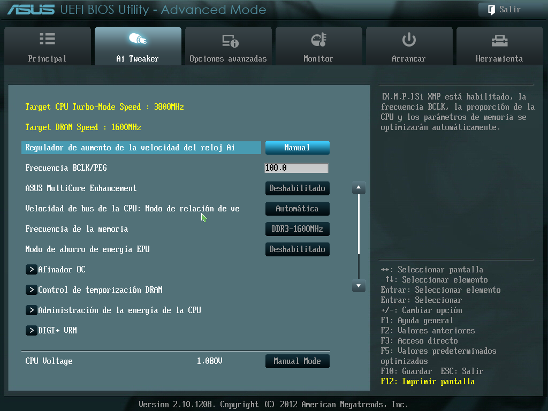Screen dimensions: 548x411
Task: Switch to the Ai Tweaker tab
Action: (138, 46)
